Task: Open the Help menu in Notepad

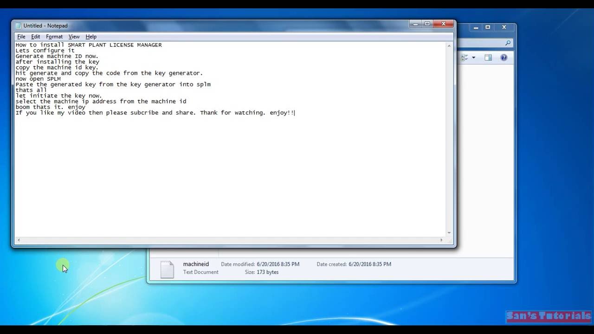Action: tap(91, 37)
